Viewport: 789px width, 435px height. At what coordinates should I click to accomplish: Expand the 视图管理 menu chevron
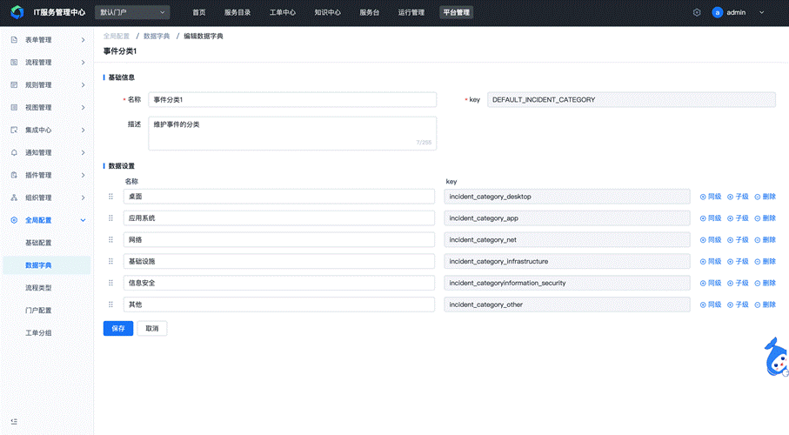pyautogui.click(x=83, y=107)
